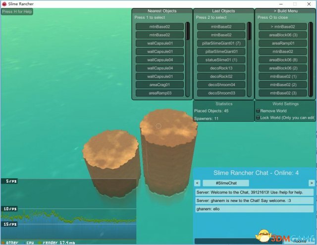
Task: Toggle the Remove World checkbox
Action: click(x=258, y=111)
